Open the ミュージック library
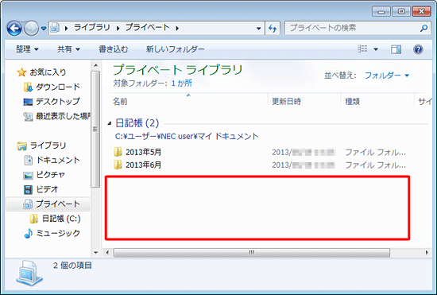The width and height of the screenshot is (437, 295). pyautogui.click(x=58, y=233)
